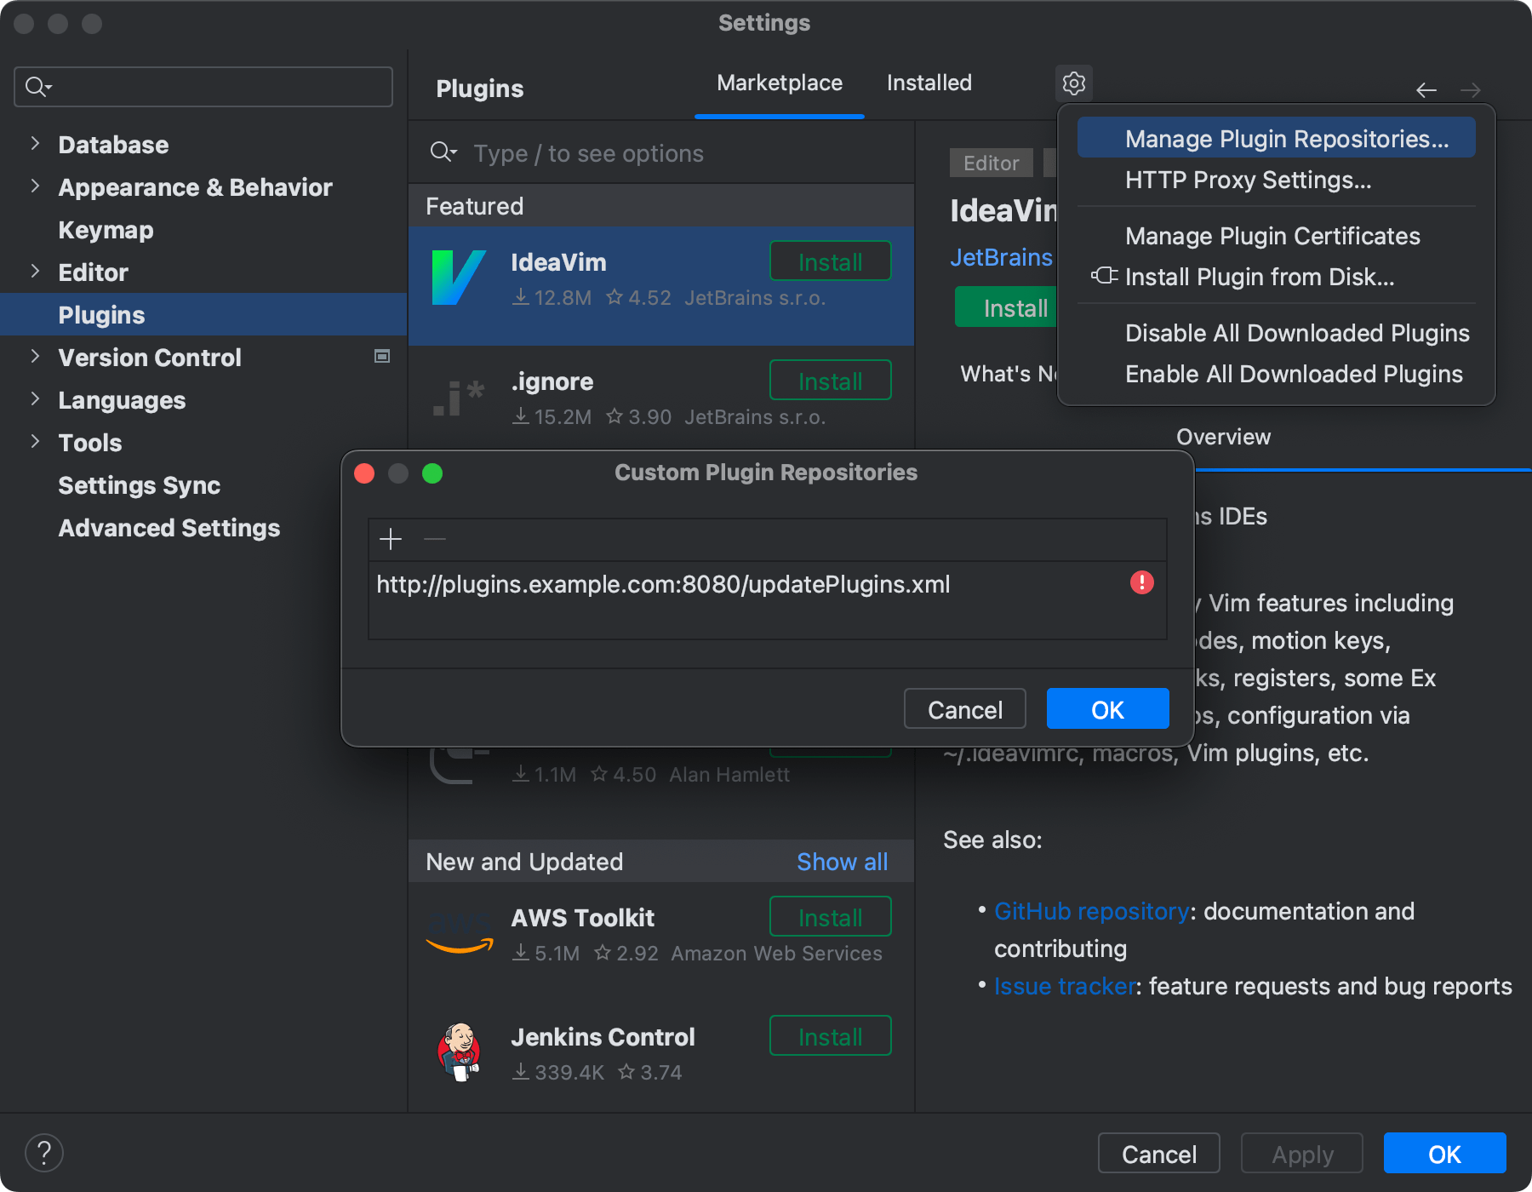Switch to the Installed tab
The height and width of the screenshot is (1192, 1532).
tap(929, 83)
